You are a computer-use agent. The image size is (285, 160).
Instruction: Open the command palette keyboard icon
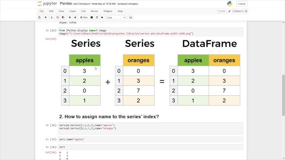click(131, 17)
